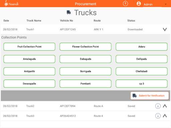Select the Adaru collection point
Screen dimensions: 171x128
point(142,47)
